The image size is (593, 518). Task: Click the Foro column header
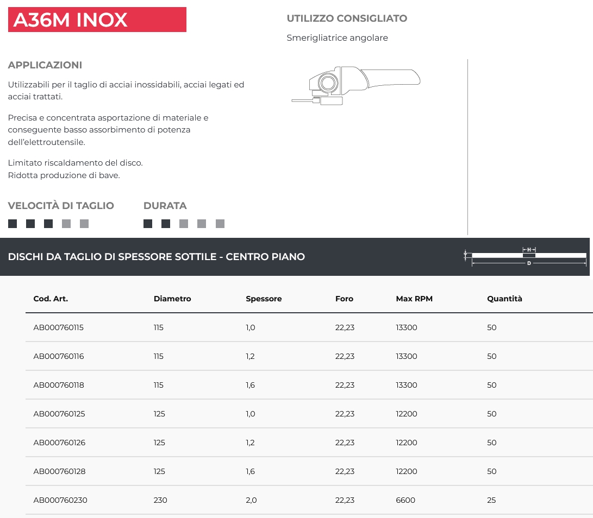coord(344,299)
